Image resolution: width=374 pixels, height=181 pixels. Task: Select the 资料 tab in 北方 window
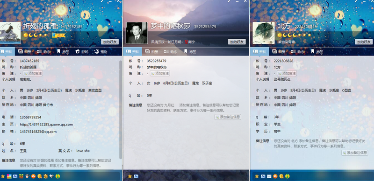point(259,51)
